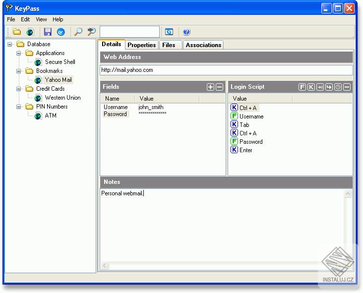The image size is (363, 293).
Task: Click the blue floppy disk save icon
Action: coord(48,32)
